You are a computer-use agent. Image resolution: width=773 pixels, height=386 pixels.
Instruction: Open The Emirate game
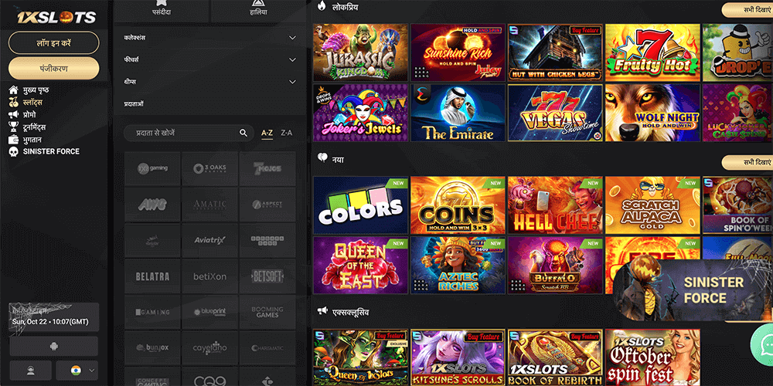pyautogui.click(x=458, y=113)
